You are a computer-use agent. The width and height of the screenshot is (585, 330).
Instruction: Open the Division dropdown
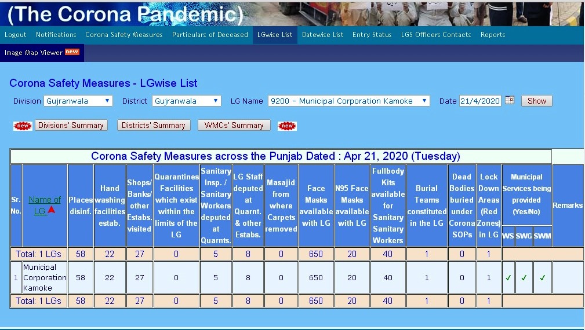pyautogui.click(x=78, y=101)
